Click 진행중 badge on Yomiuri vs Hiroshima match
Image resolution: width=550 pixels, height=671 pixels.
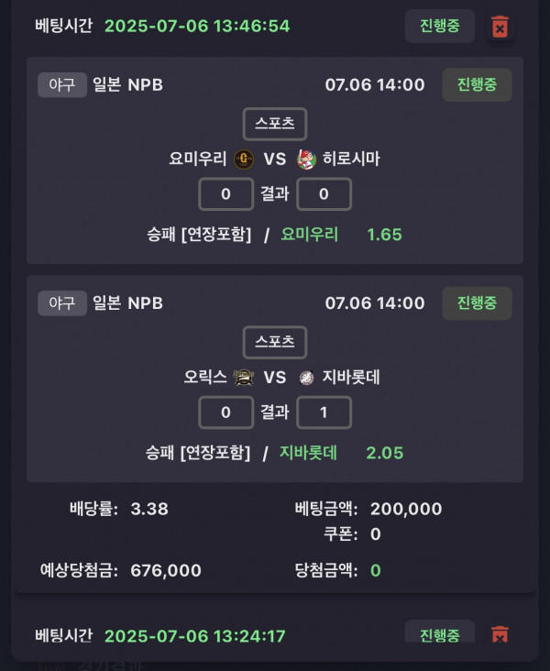(x=477, y=84)
